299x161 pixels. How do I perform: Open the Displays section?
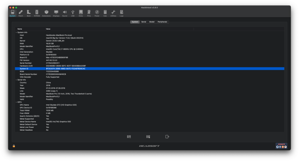click(56, 13)
